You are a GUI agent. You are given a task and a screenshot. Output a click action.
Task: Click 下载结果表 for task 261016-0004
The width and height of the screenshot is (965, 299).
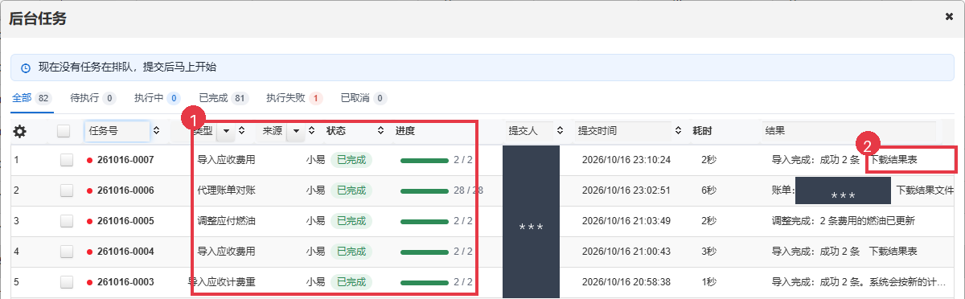(x=893, y=252)
